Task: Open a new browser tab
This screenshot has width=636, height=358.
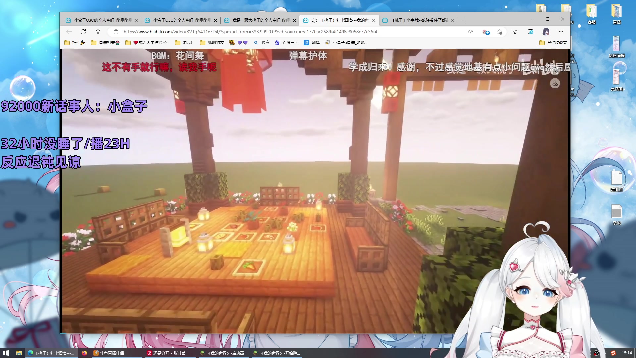Action: tap(464, 20)
